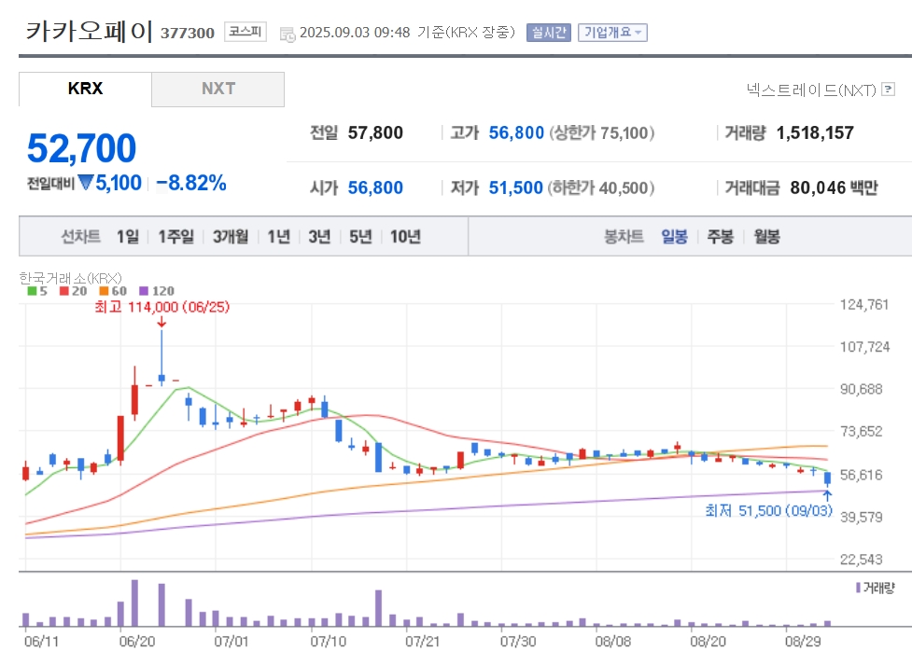This screenshot has height=665, width=912.
Task: Click the green 5-day moving average legend
Action: point(37,291)
